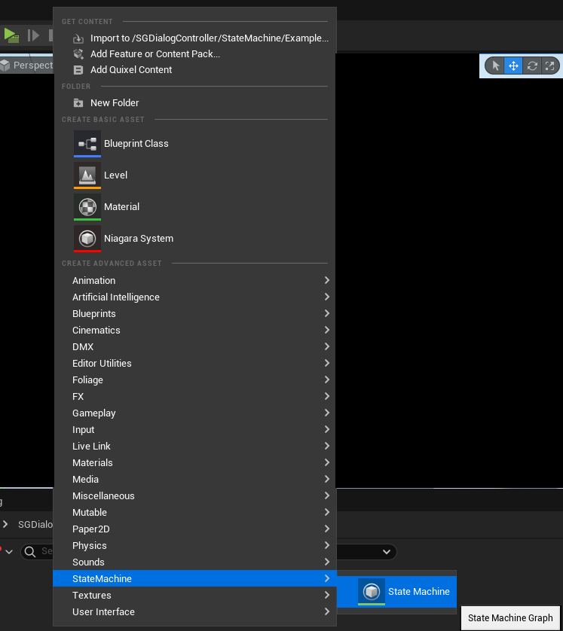Click State Machine in the submenu
The image size is (563, 631).
coord(396,592)
